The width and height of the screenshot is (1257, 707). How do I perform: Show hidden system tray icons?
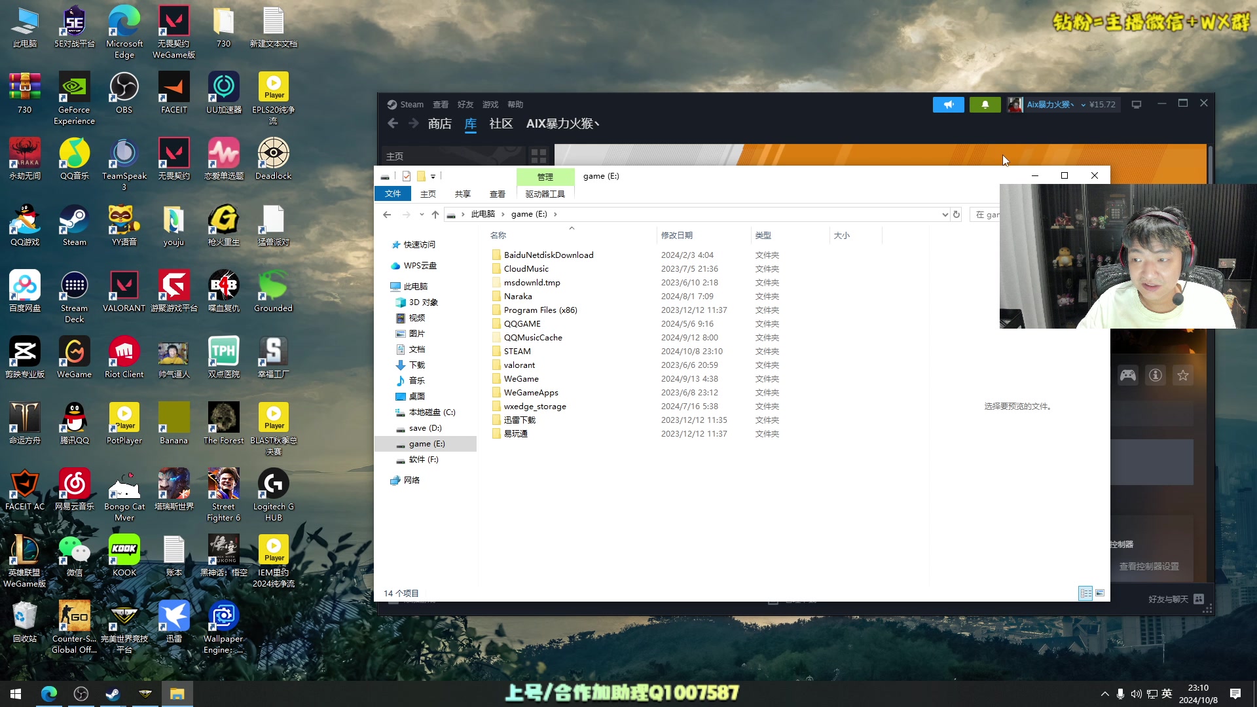point(1104,694)
